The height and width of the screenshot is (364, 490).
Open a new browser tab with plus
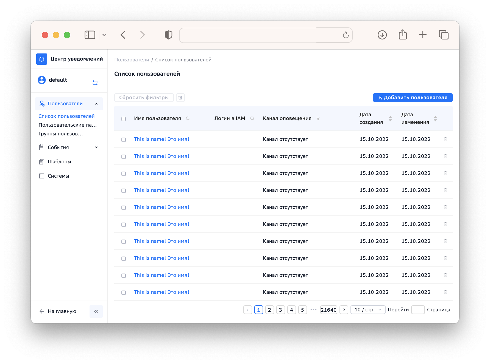pos(423,35)
